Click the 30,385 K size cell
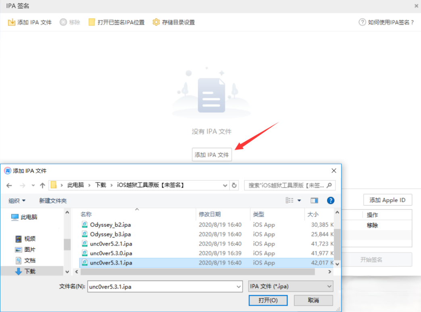421x312 pixels. tap(322, 225)
